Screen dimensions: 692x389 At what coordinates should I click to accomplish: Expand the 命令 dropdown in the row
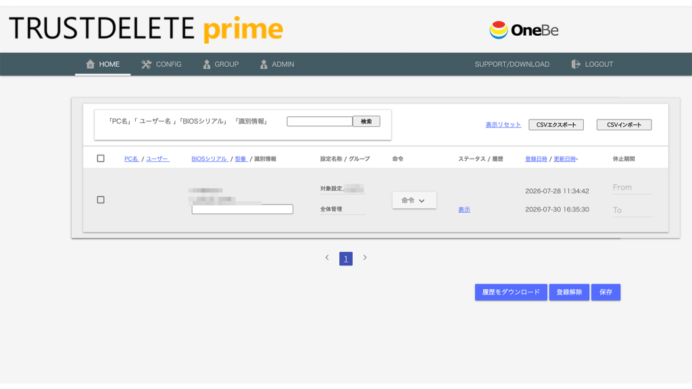414,200
